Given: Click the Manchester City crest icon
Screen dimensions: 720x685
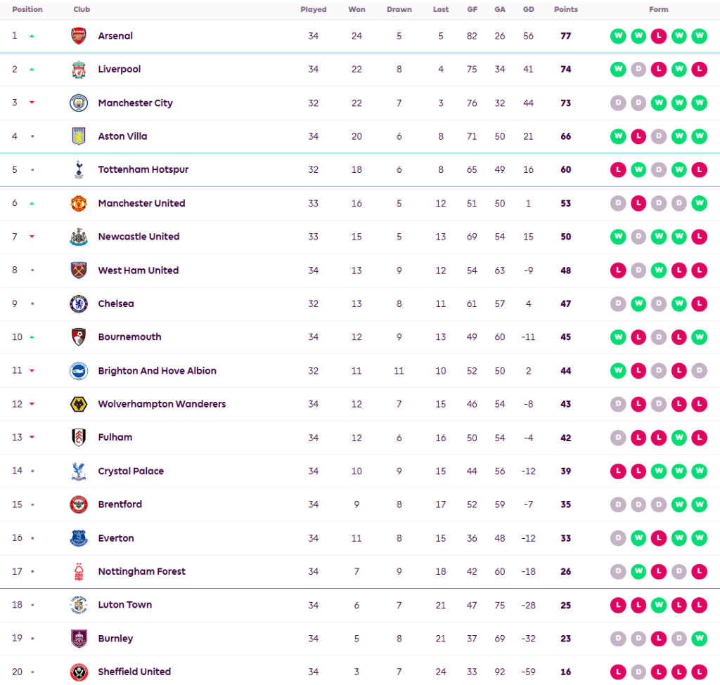Looking at the screenshot, I should [x=79, y=103].
